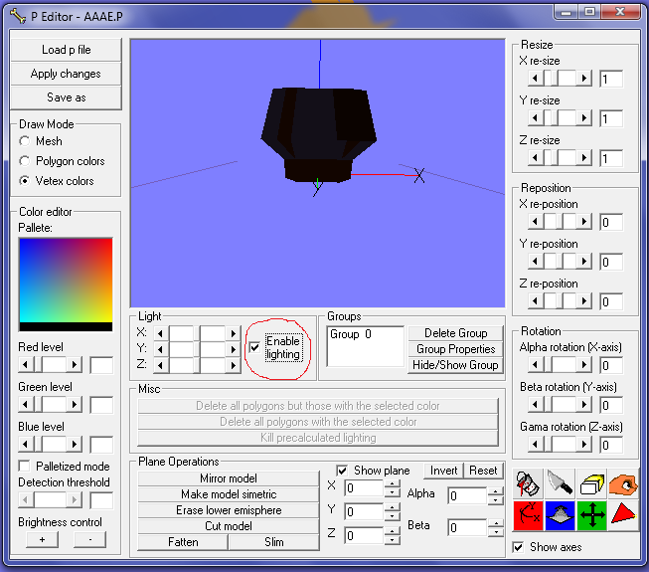
Task: Increase plane Z value with up spinner
Action: click(392, 531)
